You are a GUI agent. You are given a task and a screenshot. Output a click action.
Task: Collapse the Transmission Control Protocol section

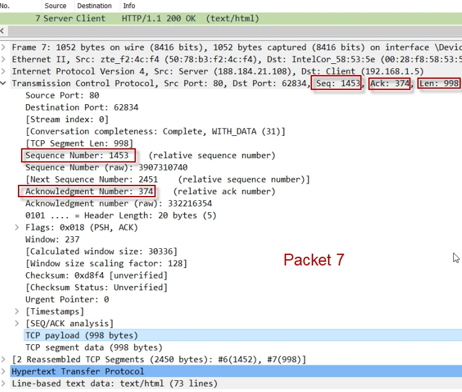(4, 84)
